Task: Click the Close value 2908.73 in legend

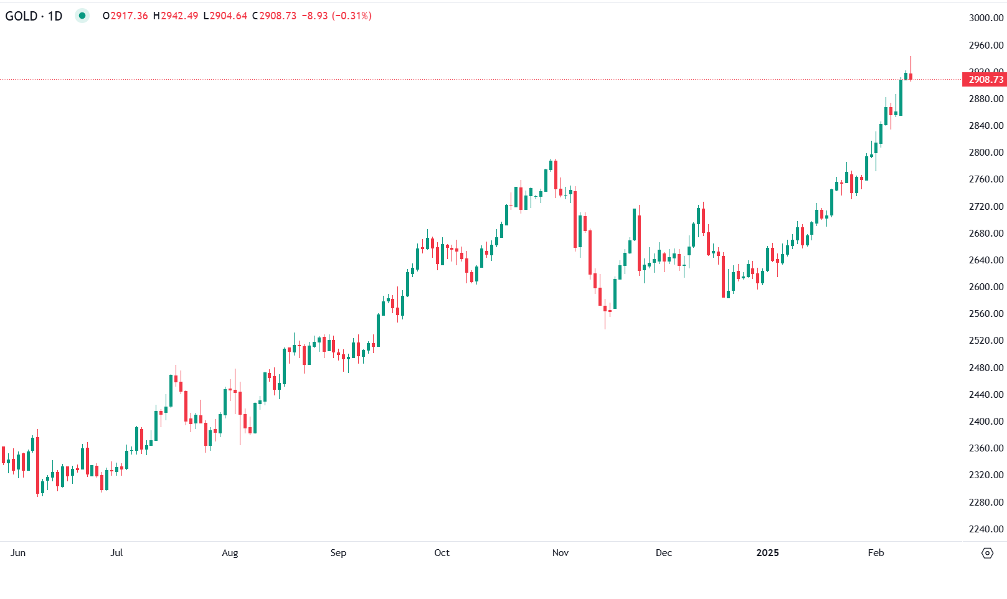Action: tap(278, 16)
